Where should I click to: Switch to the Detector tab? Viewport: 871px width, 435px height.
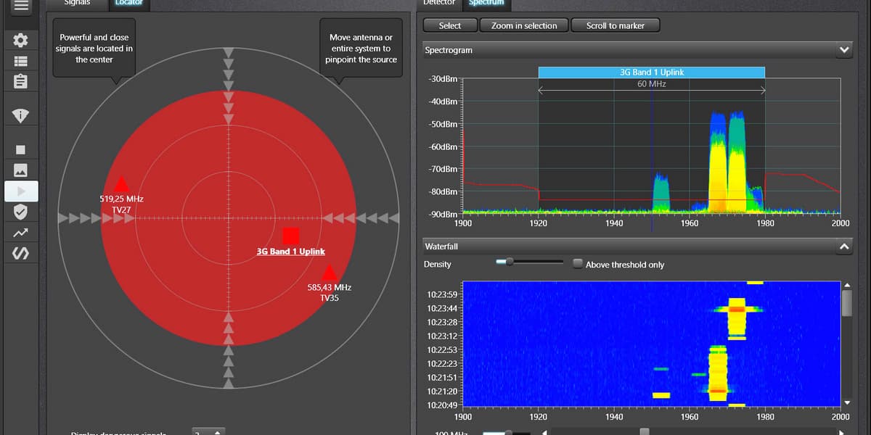438,3
